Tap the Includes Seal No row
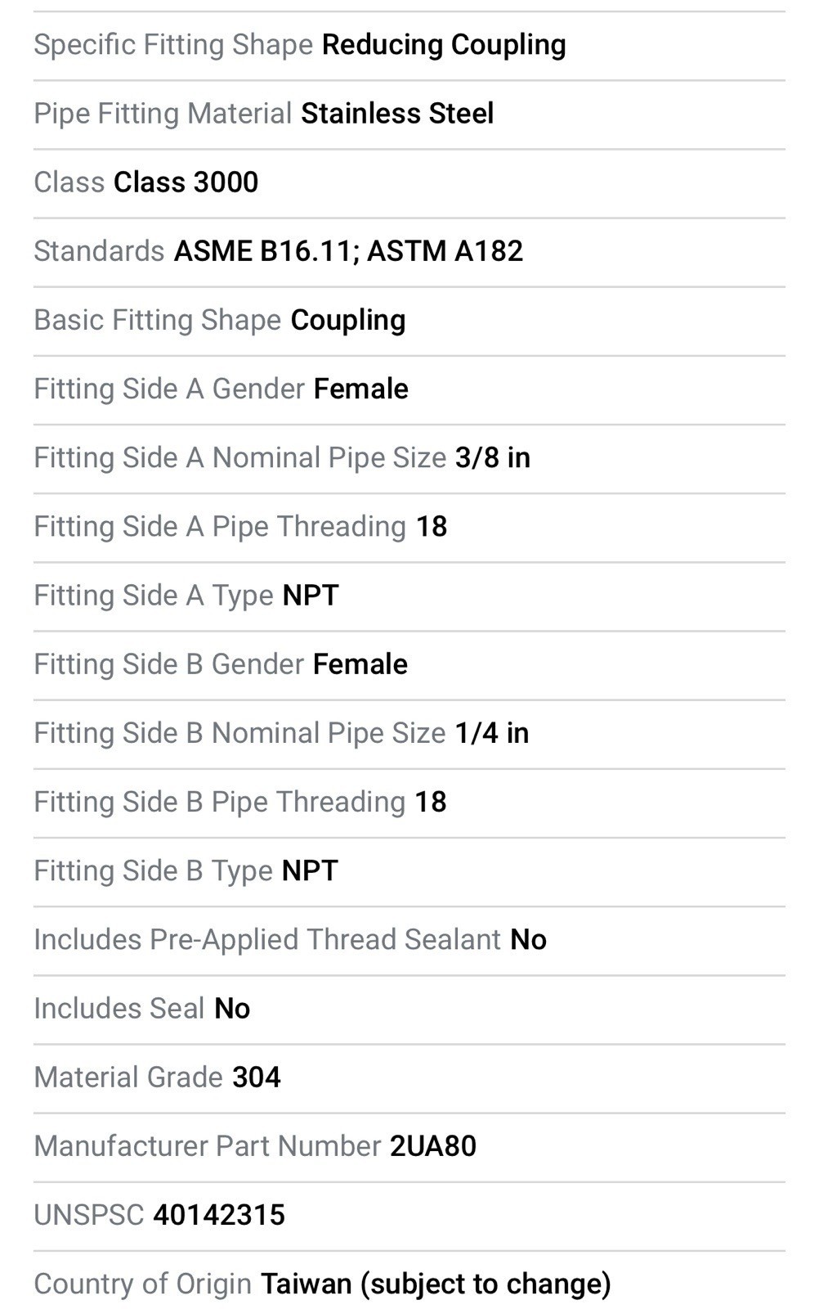The height and width of the screenshot is (1309, 819). 409,1009
